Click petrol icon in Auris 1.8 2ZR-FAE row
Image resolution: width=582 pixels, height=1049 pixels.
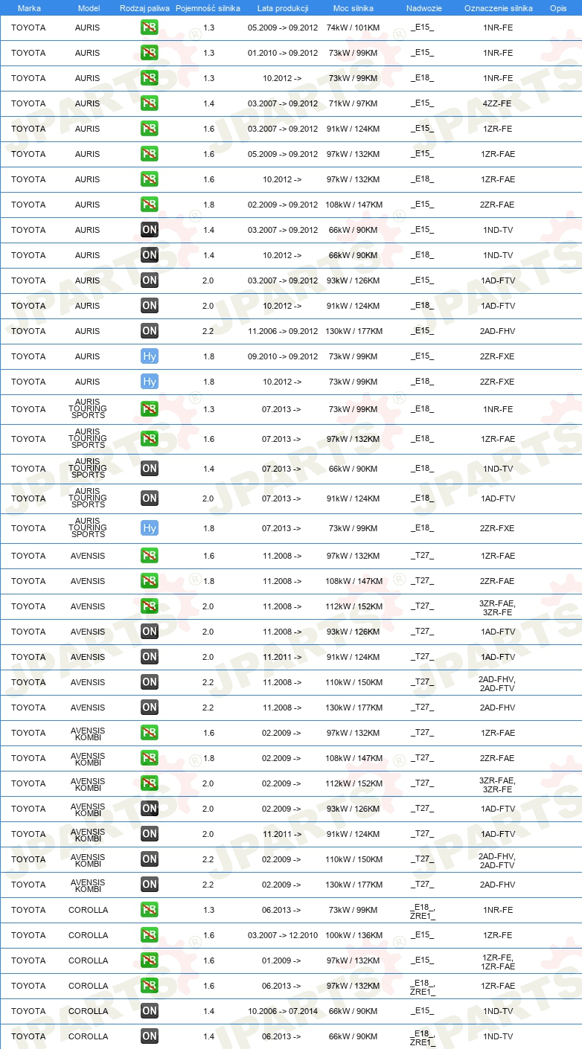(149, 205)
